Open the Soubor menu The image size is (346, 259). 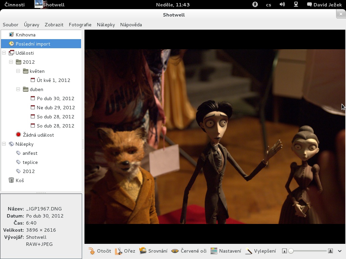point(10,25)
